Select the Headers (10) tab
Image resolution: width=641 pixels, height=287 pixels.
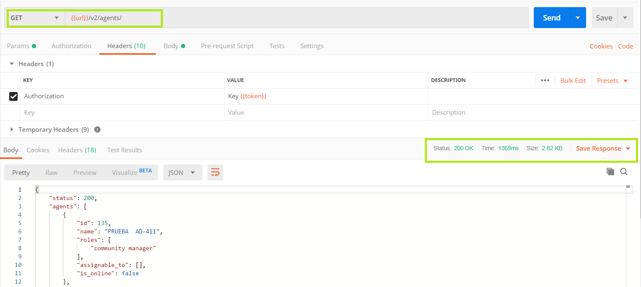coord(126,46)
